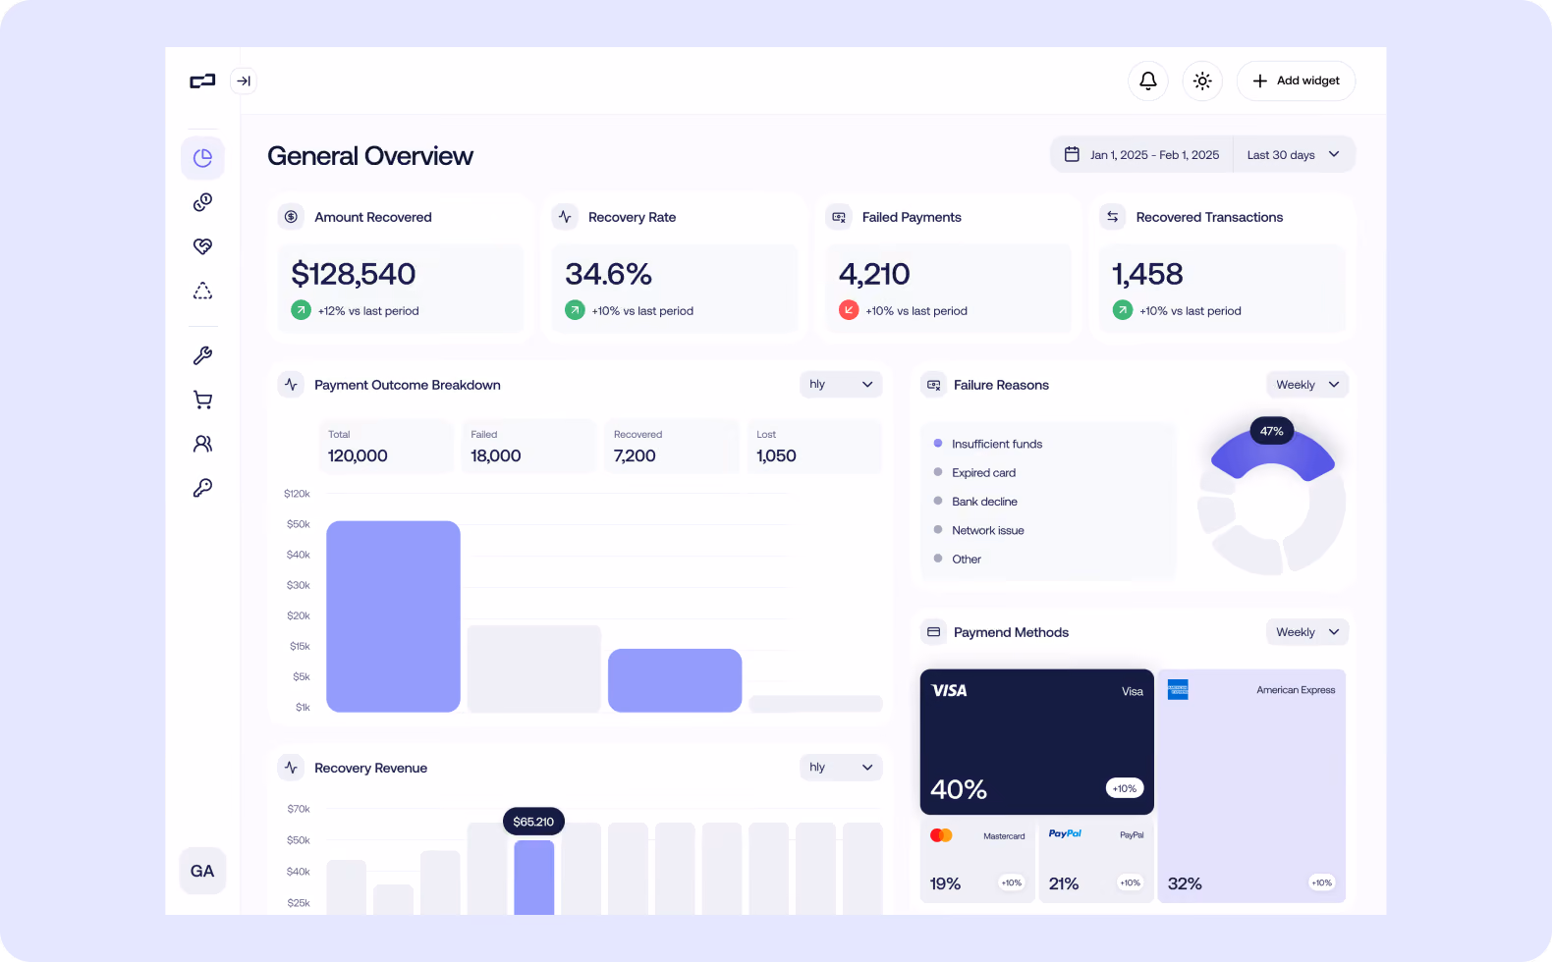
Task: Select the Bank decline legend item
Action: click(x=975, y=502)
